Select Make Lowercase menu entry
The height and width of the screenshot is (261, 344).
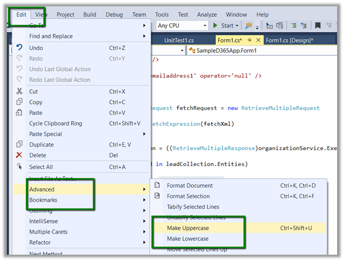click(x=188, y=239)
